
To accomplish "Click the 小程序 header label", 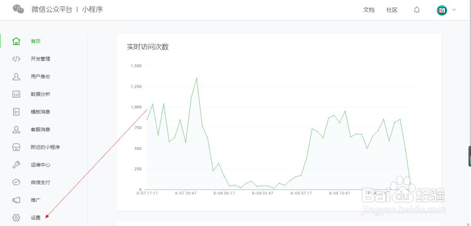I will click(92, 9).
